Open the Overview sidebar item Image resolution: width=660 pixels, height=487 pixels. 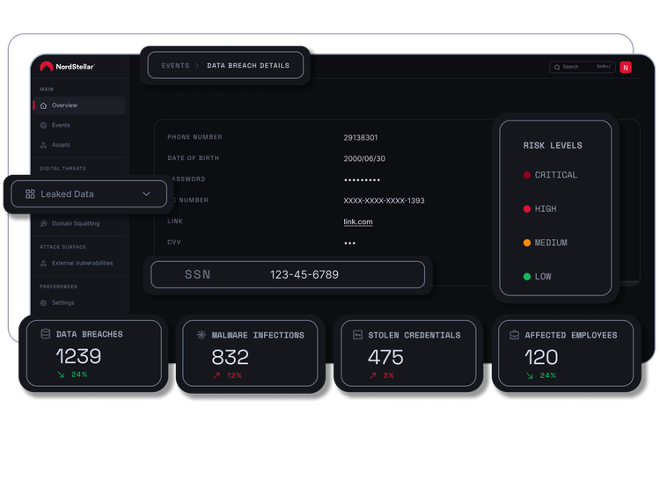pos(64,105)
